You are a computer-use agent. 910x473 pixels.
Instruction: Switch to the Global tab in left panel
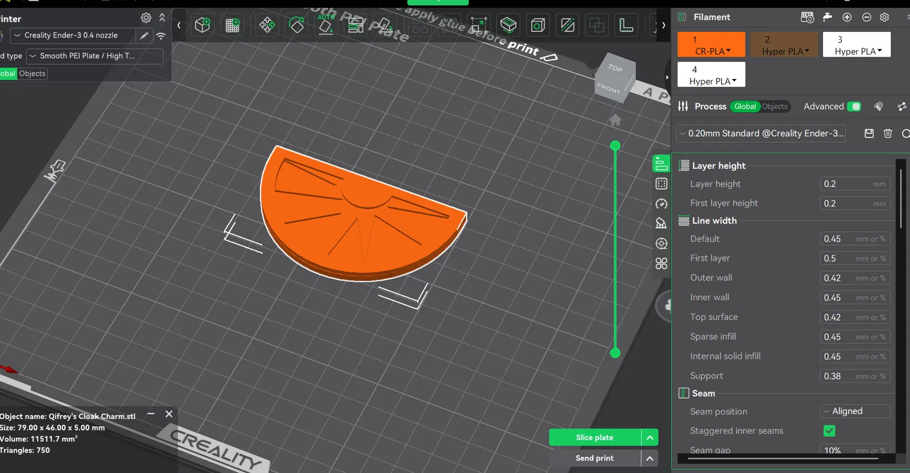(8, 73)
